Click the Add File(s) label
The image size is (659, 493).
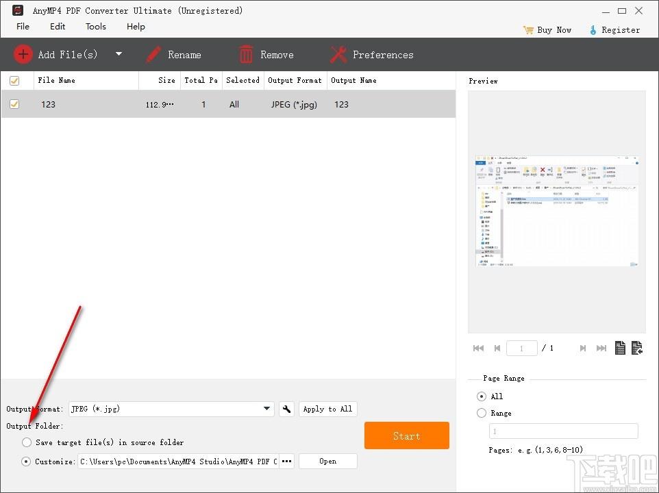(68, 55)
